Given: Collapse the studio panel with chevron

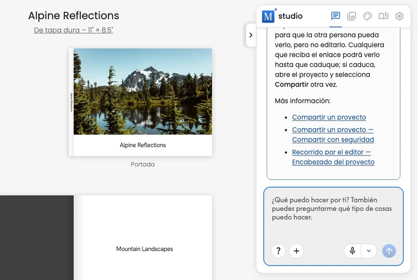Looking at the screenshot, I should (x=251, y=35).
